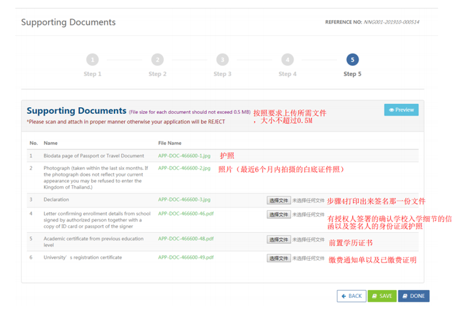Click the 'Academic certificate from previous education level' text

tap(94, 242)
